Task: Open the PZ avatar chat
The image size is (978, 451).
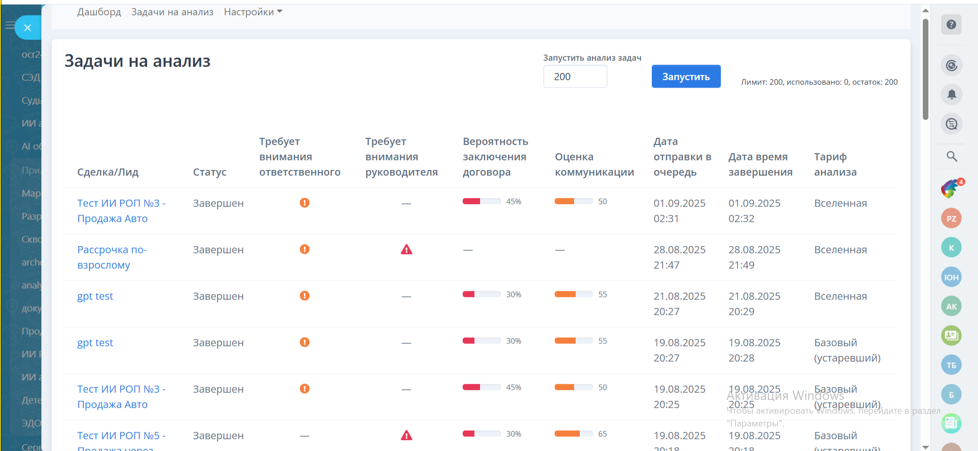Action: click(x=951, y=219)
